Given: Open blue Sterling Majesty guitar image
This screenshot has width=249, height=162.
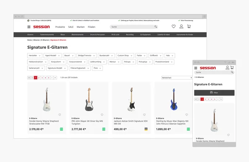Looking at the screenshot, I should (x=174, y=99).
